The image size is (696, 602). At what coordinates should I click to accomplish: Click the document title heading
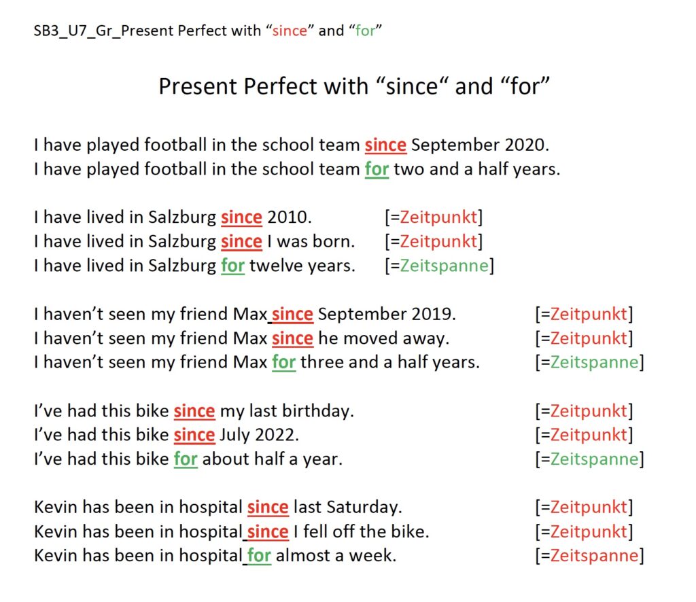point(354,86)
